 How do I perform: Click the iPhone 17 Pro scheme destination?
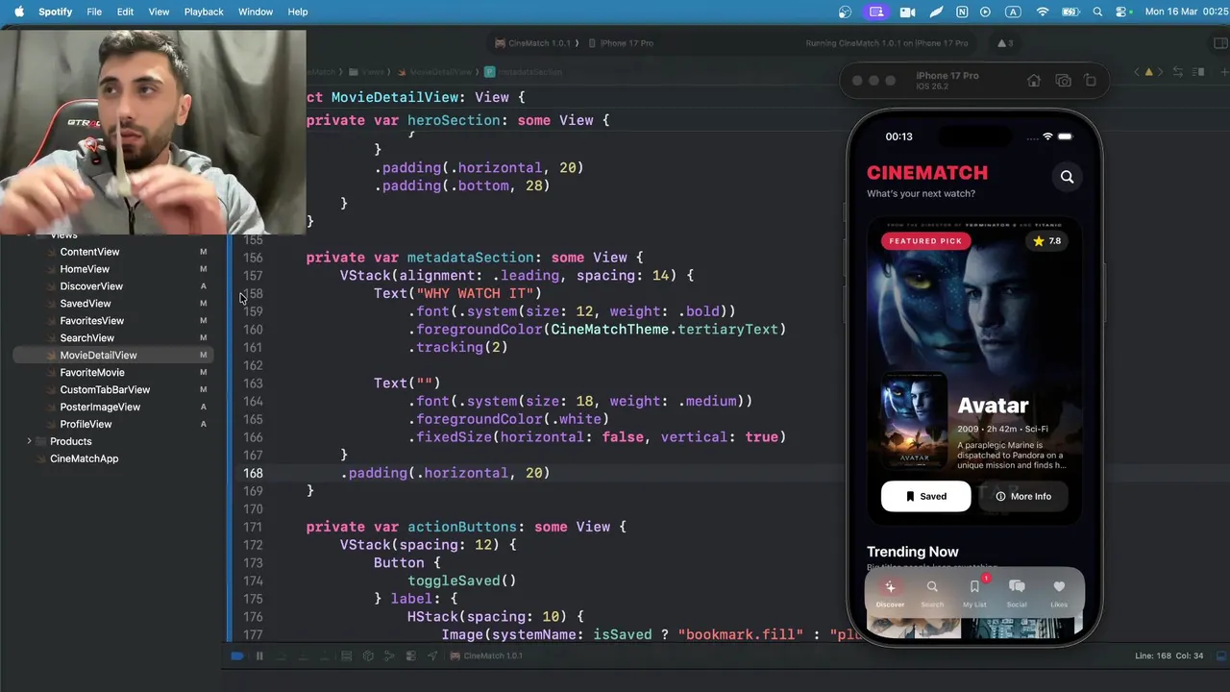click(x=622, y=43)
